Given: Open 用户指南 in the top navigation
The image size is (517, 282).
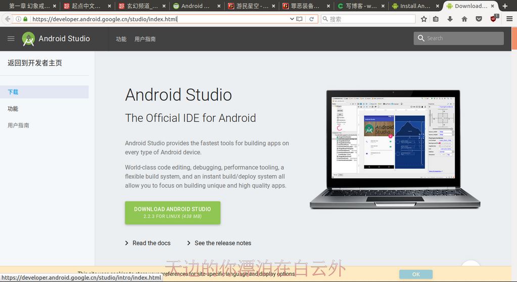Looking at the screenshot, I should click(x=145, y=39).
